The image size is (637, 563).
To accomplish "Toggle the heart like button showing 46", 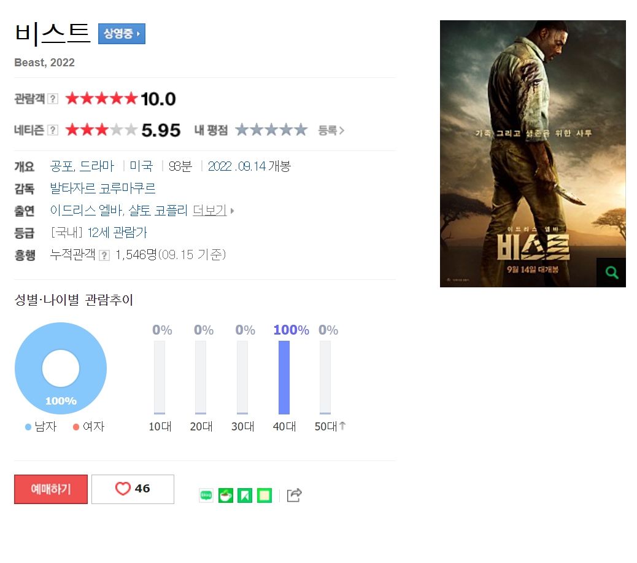I will tap(133, 489).
